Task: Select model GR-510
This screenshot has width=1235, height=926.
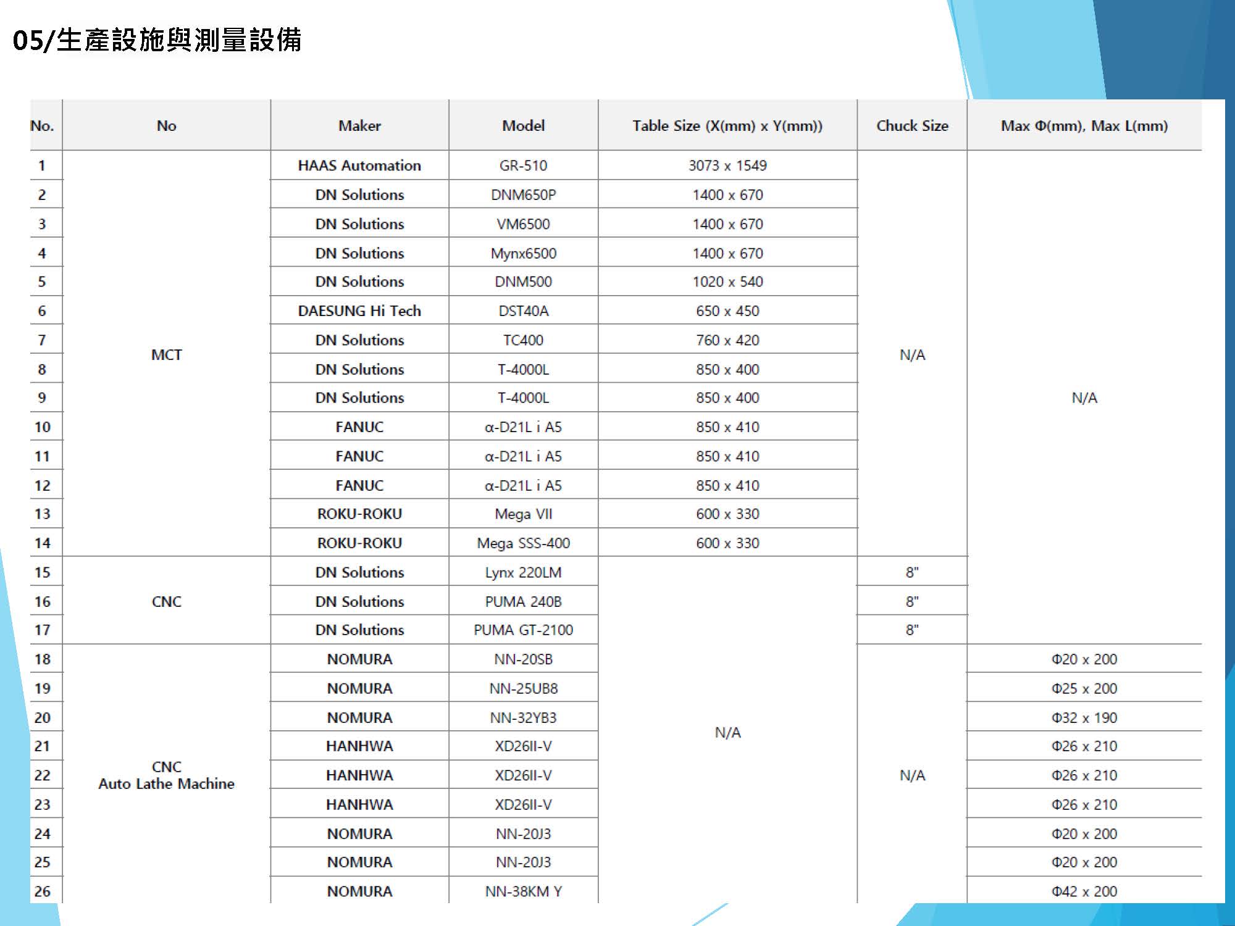Action: 523,165
